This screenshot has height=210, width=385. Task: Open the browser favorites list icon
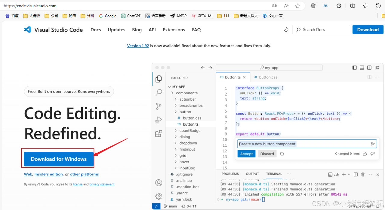[x=365, y=6]
